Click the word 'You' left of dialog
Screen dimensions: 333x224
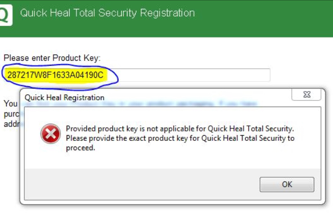pos(10,104)
